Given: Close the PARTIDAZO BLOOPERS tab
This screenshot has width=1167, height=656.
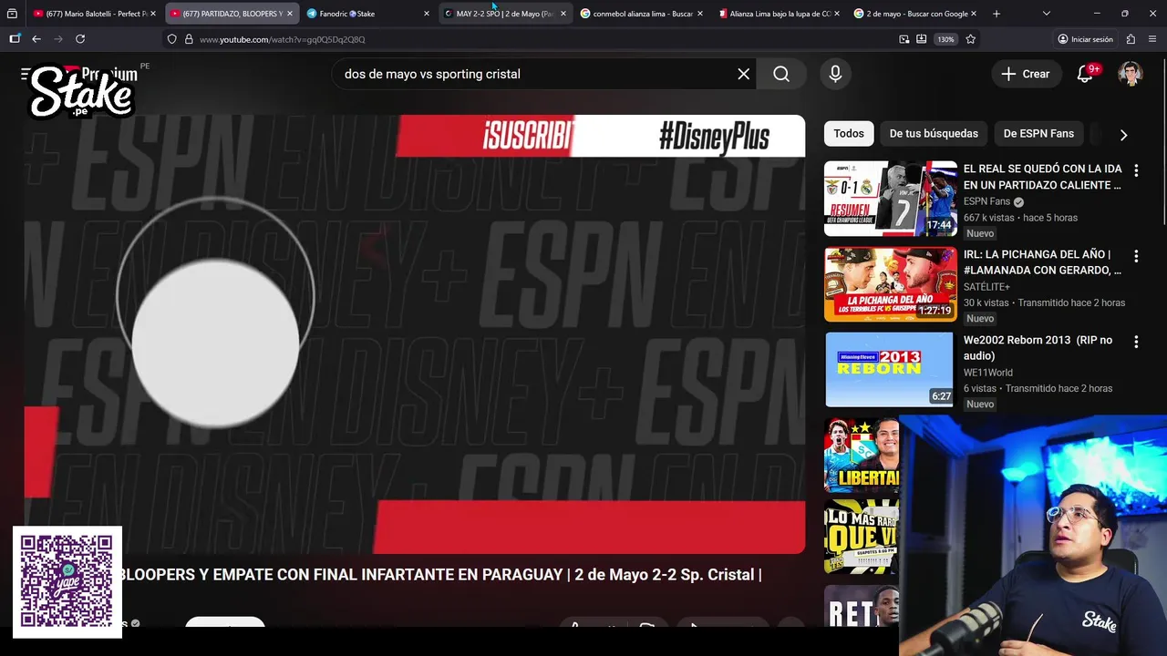Looking at the screenshot, I should [x=290, y=14].
